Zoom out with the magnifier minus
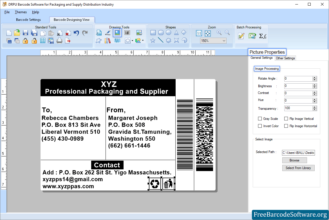This screenshot has width=329, height=220. (x=227, y=33)
